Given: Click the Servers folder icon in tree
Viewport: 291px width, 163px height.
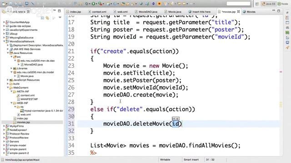Looking at the screenshot, I should 7,141.
